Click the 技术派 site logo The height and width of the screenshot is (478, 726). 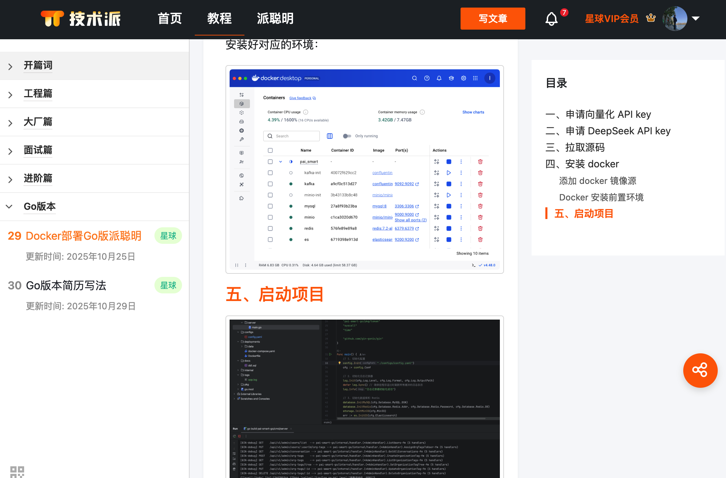[x=80, y=19]
